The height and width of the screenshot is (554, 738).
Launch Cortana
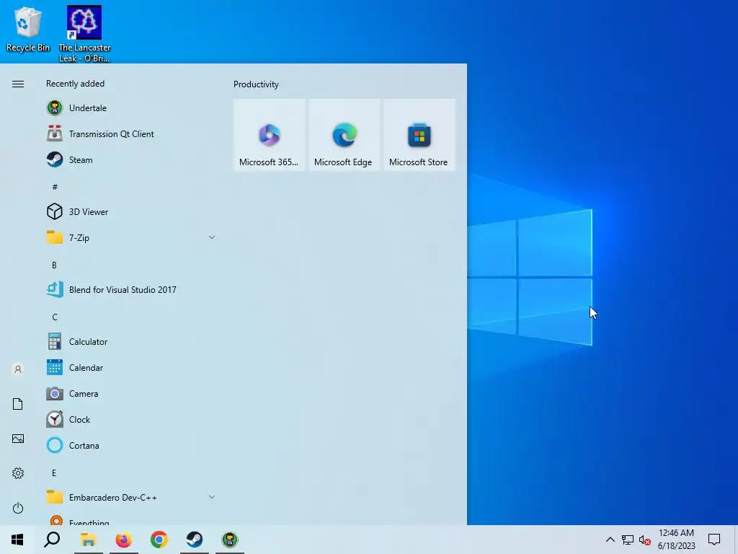pos(131,445)
